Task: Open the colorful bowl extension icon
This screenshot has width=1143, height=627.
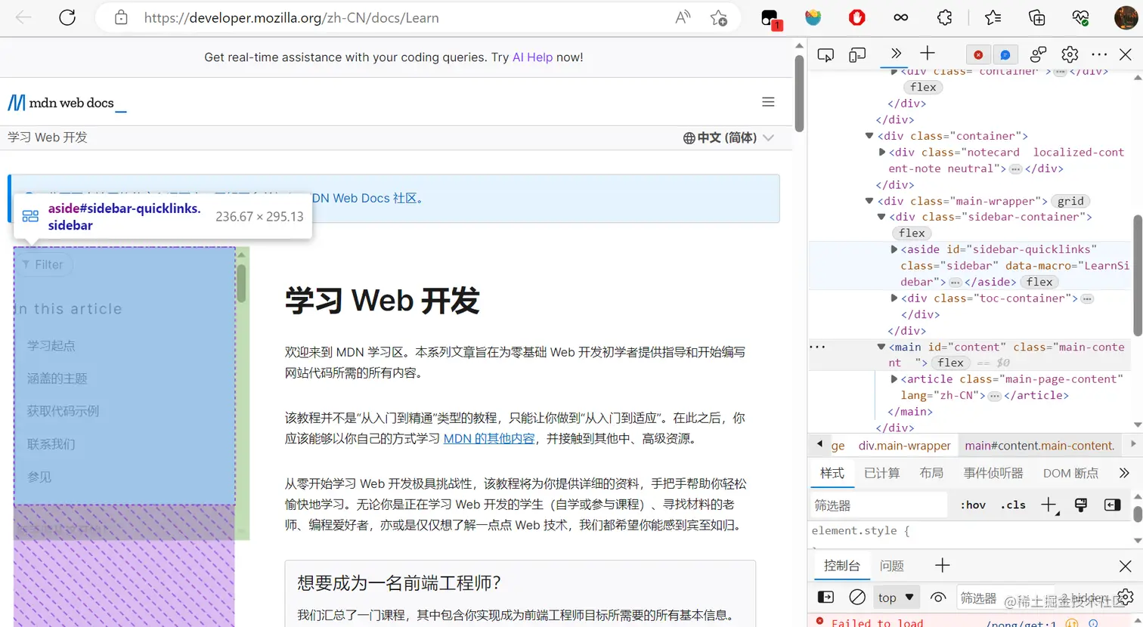Action: click(813, 17)
